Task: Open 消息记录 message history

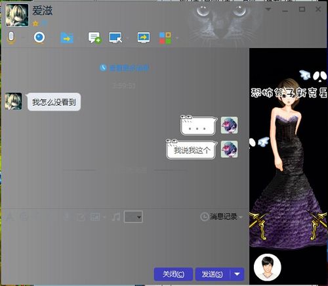Action: click(x=218, y=216)
